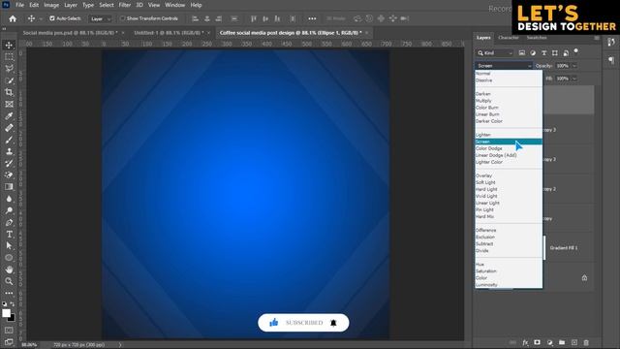Switch to the Swatches panel tab
This screenshot has width=620, height=349.
[x=536, y=38]
